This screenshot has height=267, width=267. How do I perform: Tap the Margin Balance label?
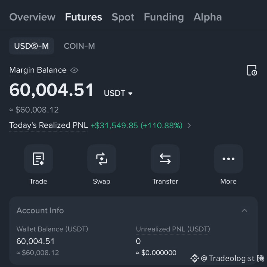38,70
